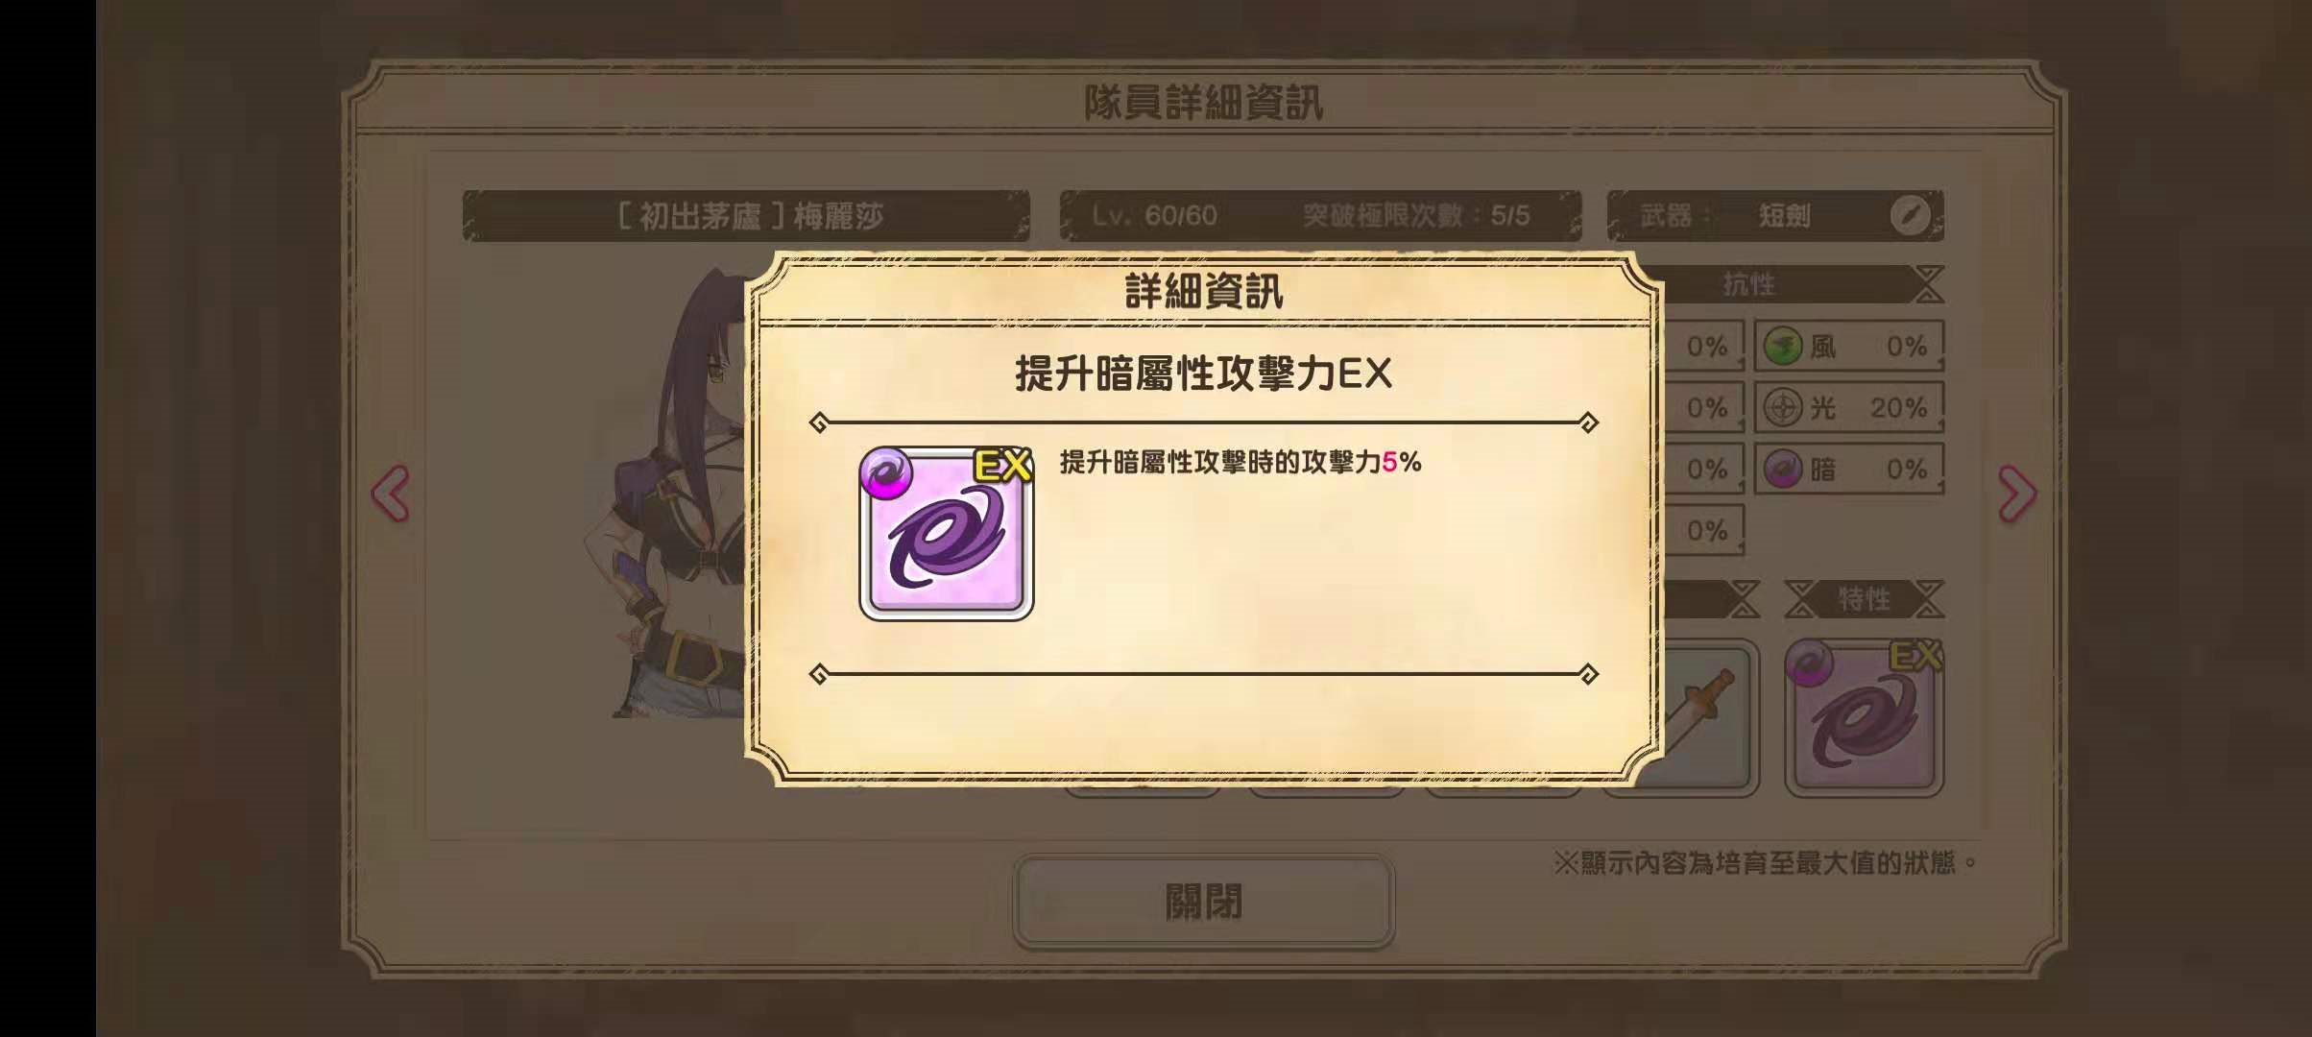
Task: Click the dark attribute EX skill icon in the popup
Action: (946, 533)
